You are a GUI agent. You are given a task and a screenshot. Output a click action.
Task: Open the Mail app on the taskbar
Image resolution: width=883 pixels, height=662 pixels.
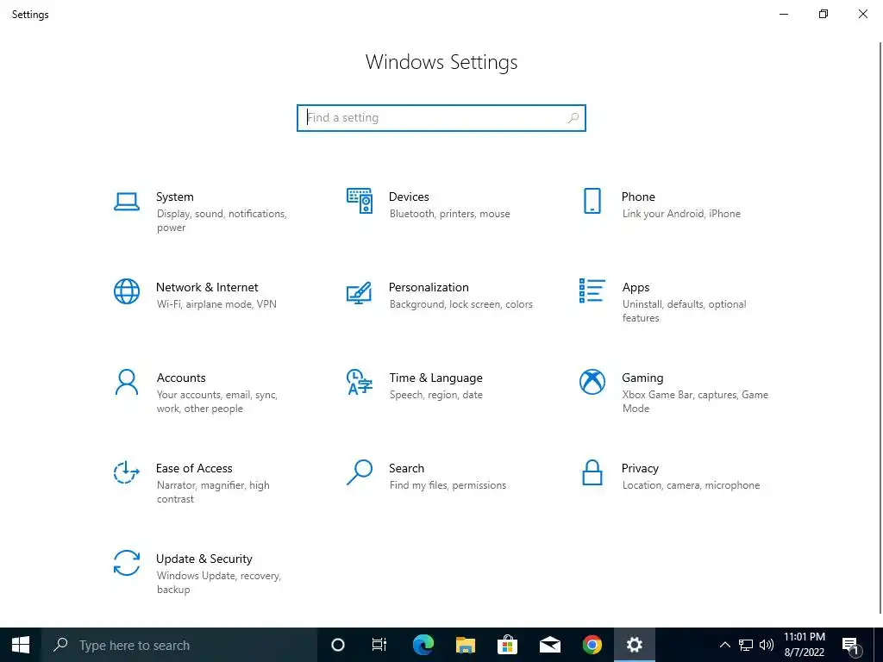point(549,645)
